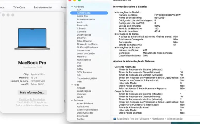
Task: Select USB in sidebar
Action: click(x=79, y=82)
